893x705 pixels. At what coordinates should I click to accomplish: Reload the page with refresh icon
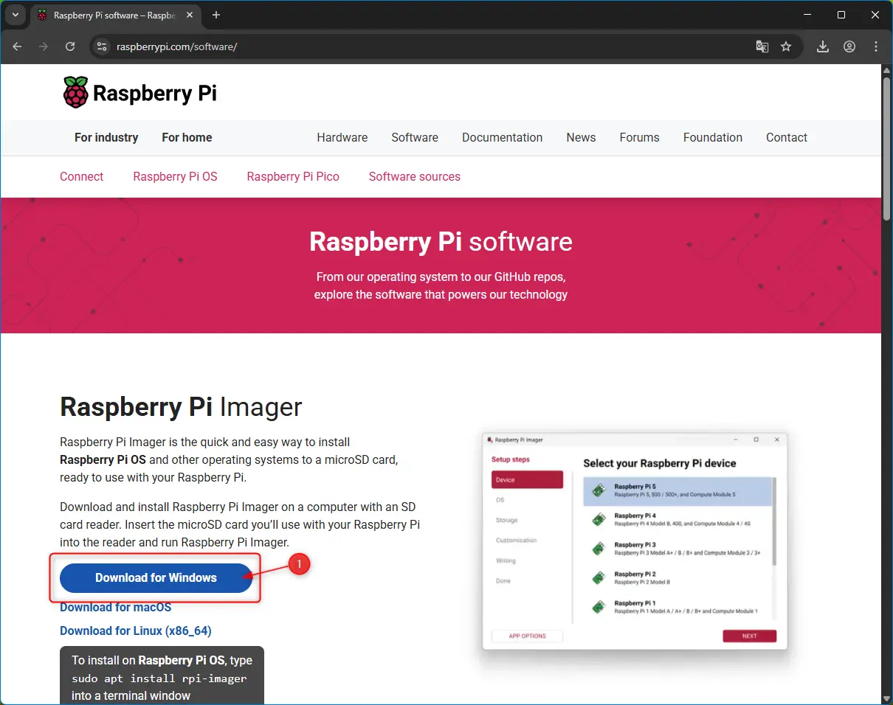(70, 46)
